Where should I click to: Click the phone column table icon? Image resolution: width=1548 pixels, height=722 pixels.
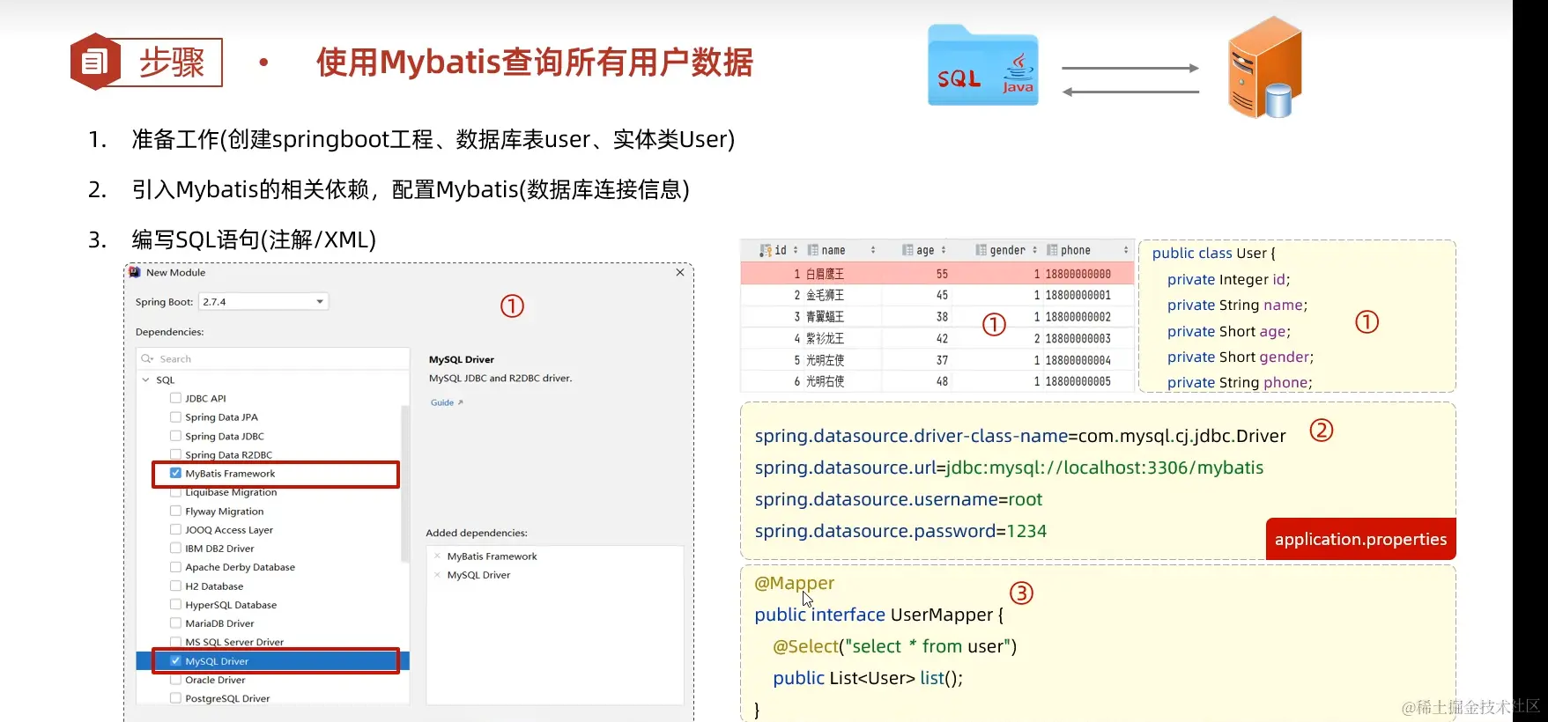tap(1052, 251)
